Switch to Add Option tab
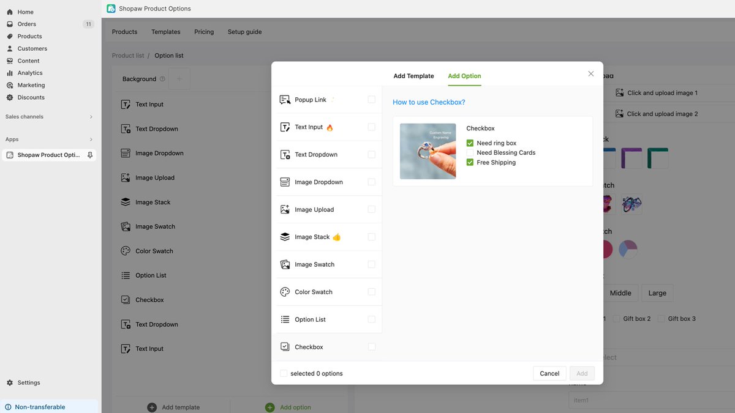This screenshot has height=413, width=735. 464,76
